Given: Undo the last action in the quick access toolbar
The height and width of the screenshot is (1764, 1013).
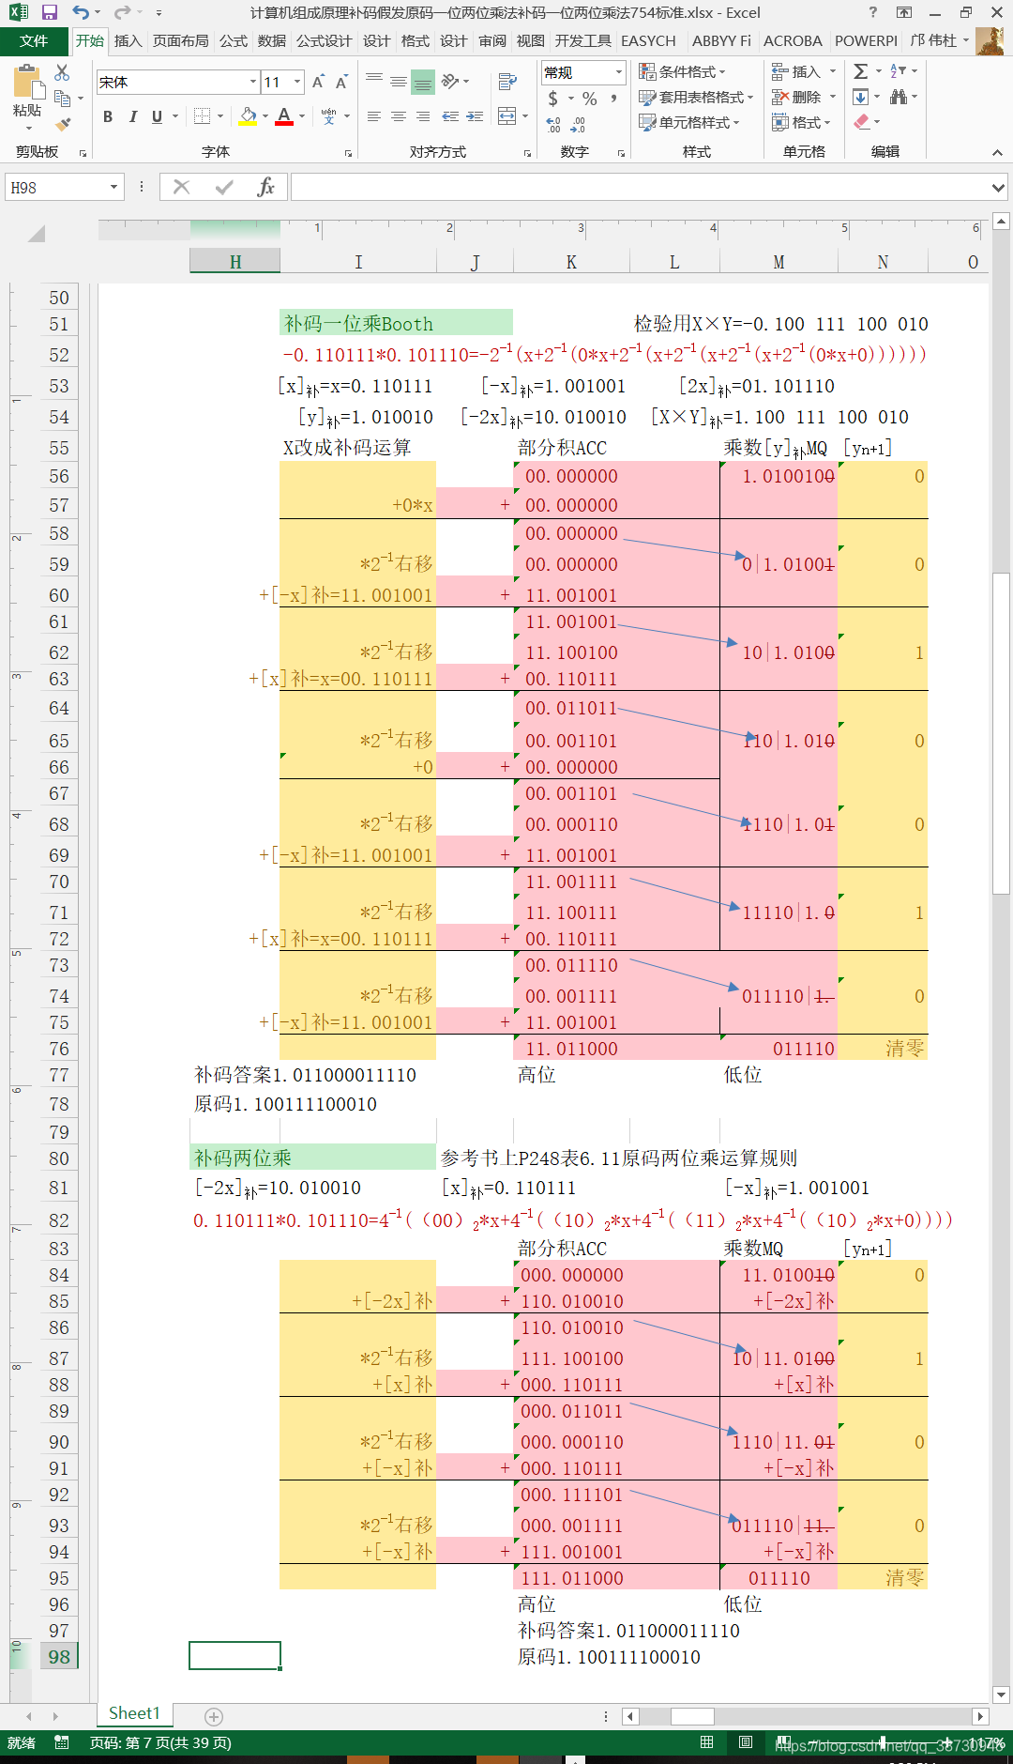Looking at the screenshot, I should (x=81, y=12).
